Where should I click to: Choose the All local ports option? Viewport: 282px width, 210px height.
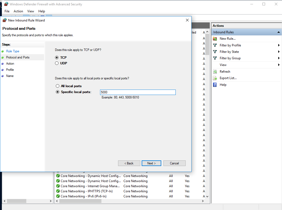57,86
